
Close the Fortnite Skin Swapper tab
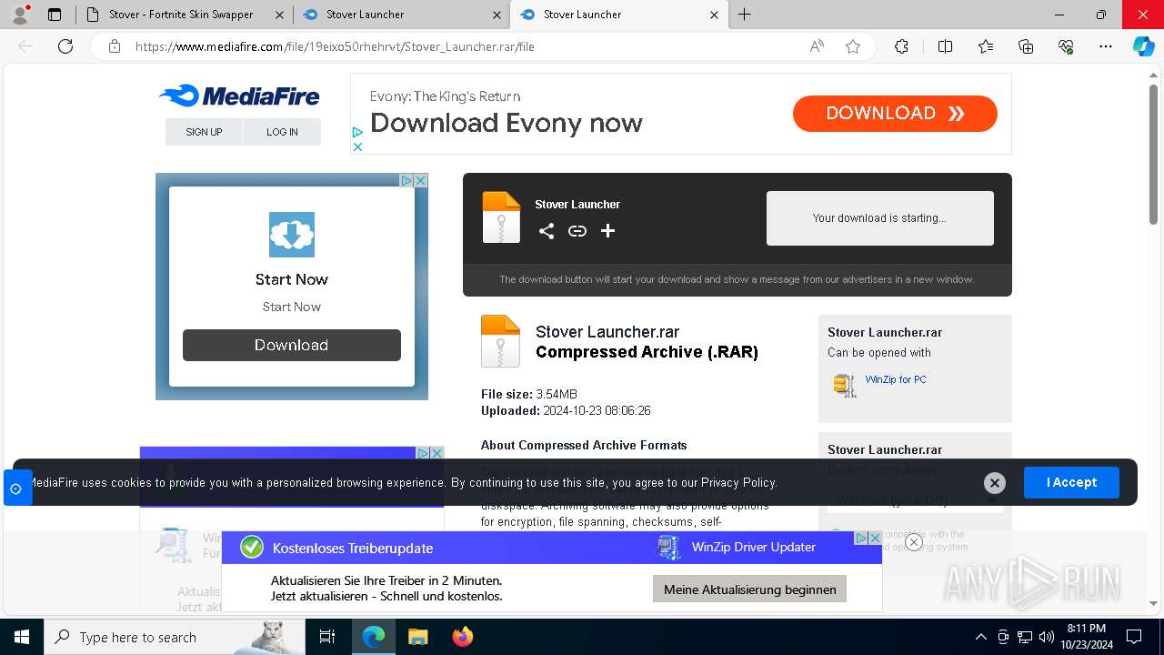coord(278,15)
